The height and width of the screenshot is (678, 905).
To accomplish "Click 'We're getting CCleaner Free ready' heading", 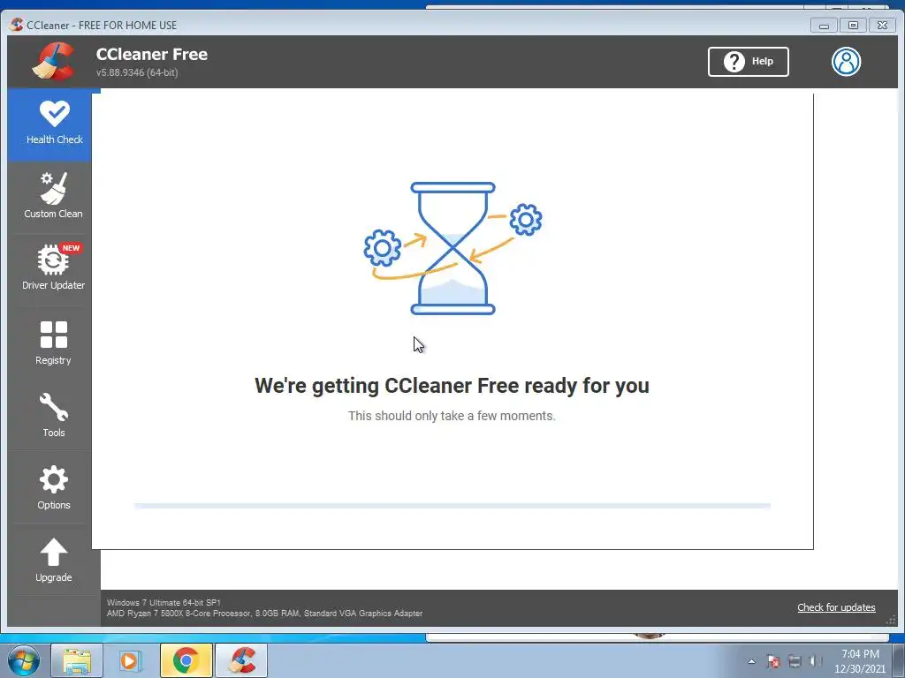I will pos(452,386).
